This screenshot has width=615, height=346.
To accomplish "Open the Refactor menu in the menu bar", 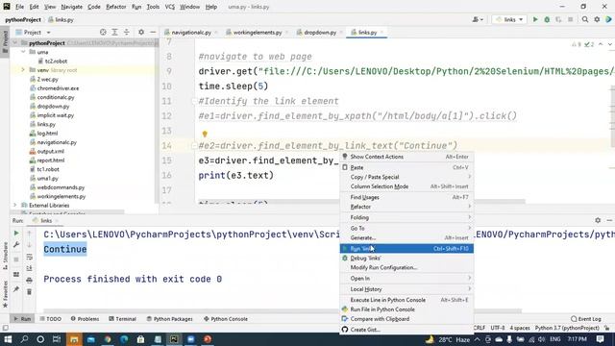I will tap(116, 7).
